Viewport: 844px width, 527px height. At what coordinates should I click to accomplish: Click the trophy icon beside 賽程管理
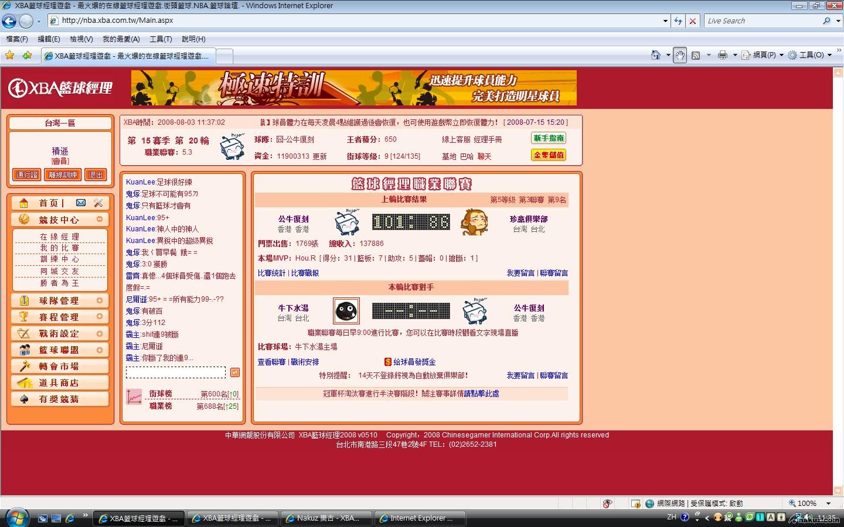coord(24,317)
